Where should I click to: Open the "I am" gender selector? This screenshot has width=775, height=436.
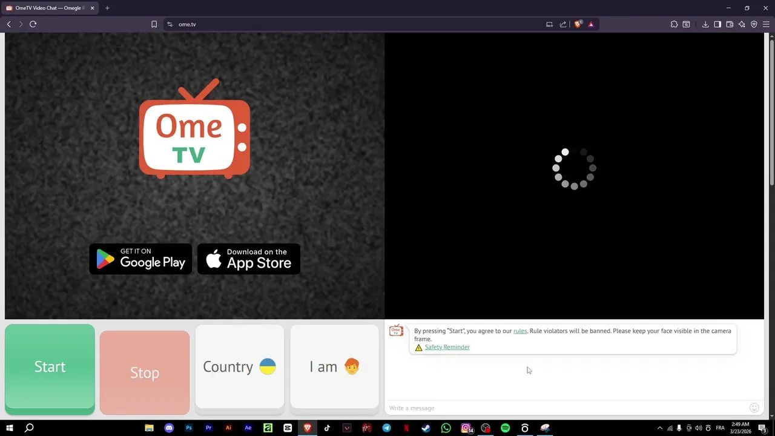tap(334, 367)
